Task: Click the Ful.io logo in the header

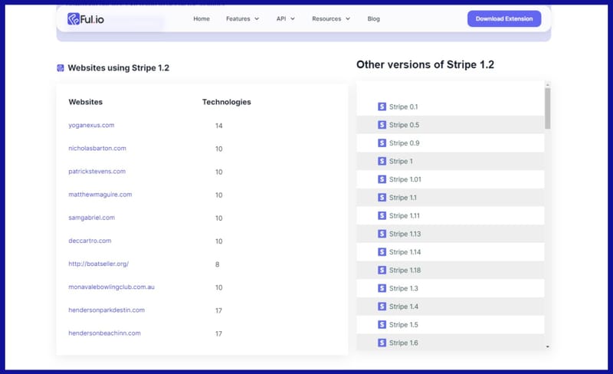Action: (x=85, y=18)
